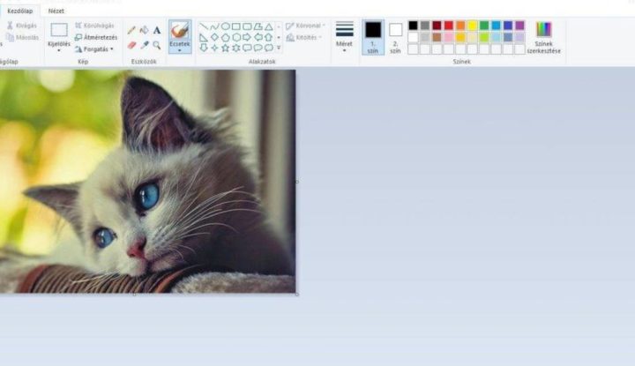This screenshot has width=635, height=366.
Task: Activate the 2. szín color slot
Action: [x=395, y=35]
